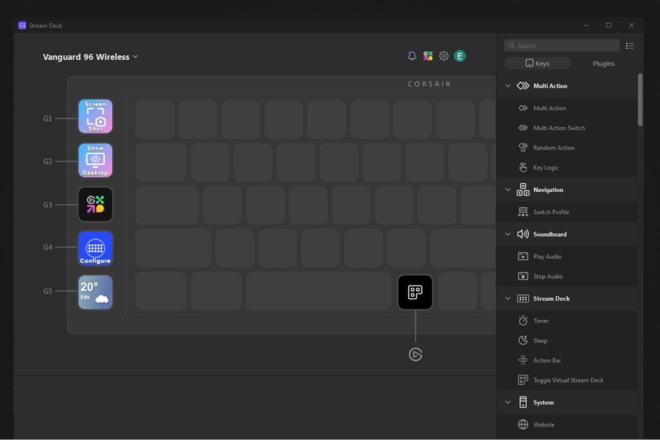Image resolution: width=660 pixels, height=440 pixels.
Task: Click the weather widget showing 20° Friday
Action: pyautogui.click(x=95, y=292)
